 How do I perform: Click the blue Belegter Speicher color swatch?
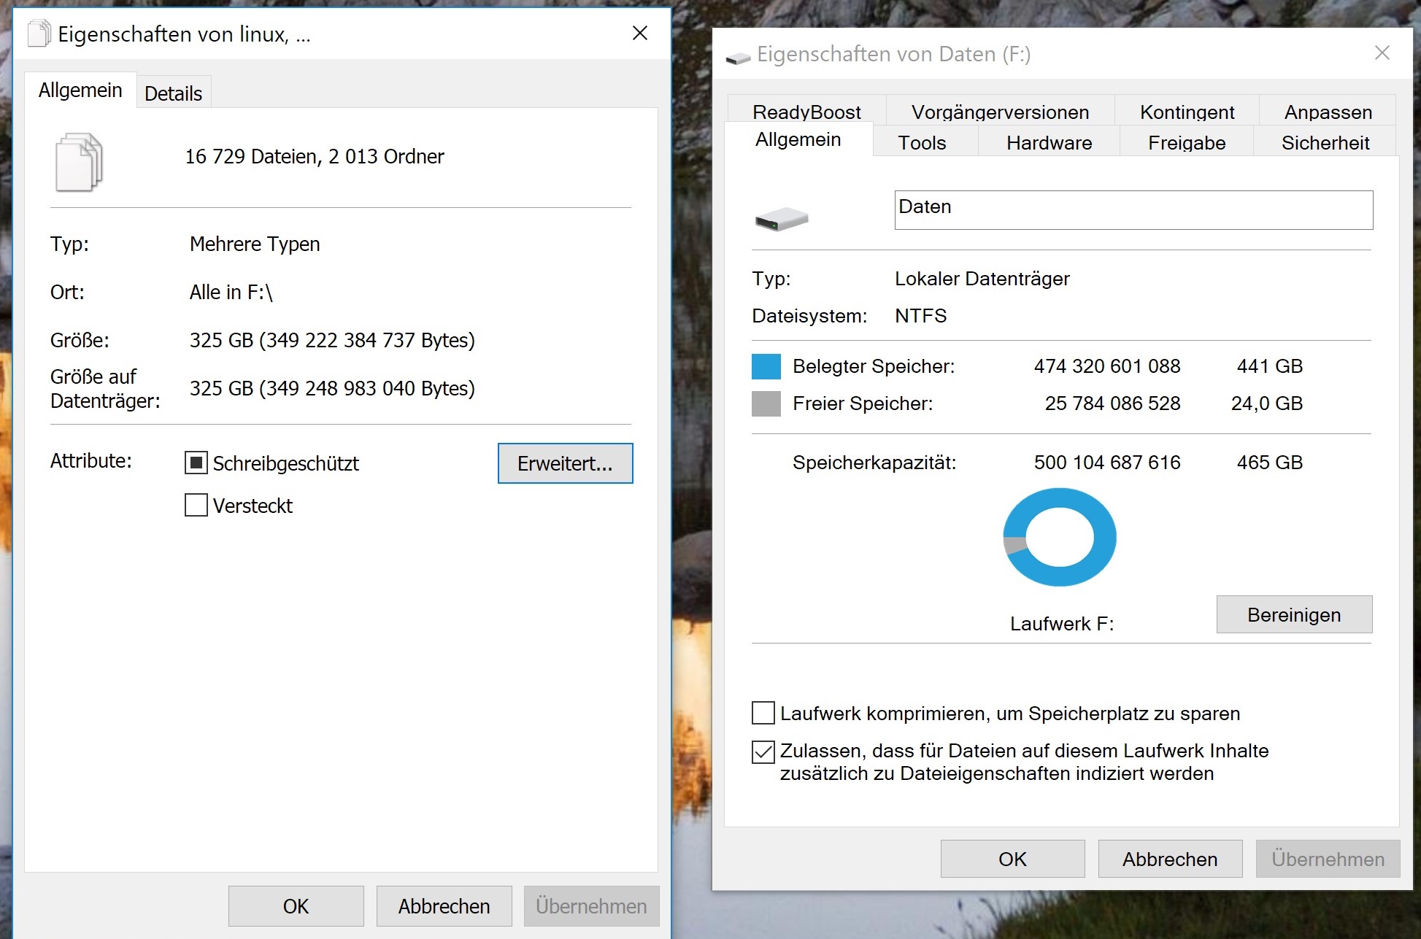point(766,366)
